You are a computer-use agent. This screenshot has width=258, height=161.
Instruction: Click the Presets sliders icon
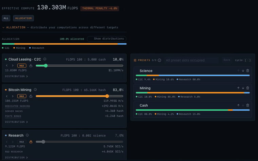pos(135,60)
